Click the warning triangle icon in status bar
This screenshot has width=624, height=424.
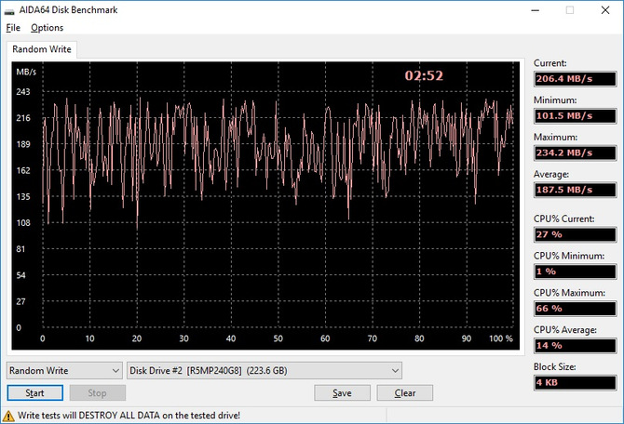coord(8,416)
